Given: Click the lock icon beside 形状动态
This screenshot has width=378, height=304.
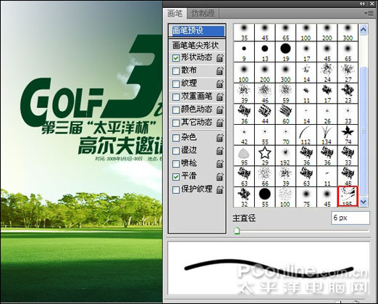Looking at the screenshot, I should [220, 58].
